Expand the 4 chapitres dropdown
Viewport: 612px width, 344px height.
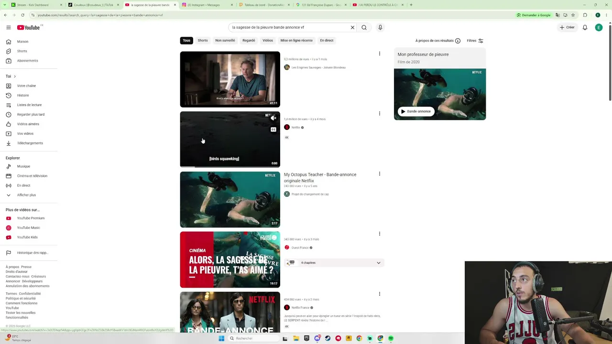pyautogui.click(x=334, y=263)
